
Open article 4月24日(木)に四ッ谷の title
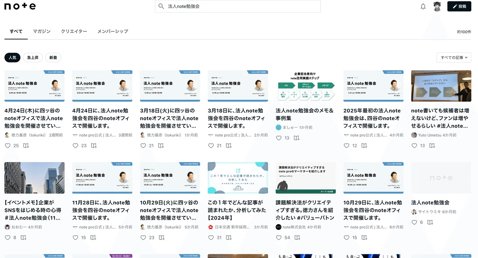click(x=34, y=118)
